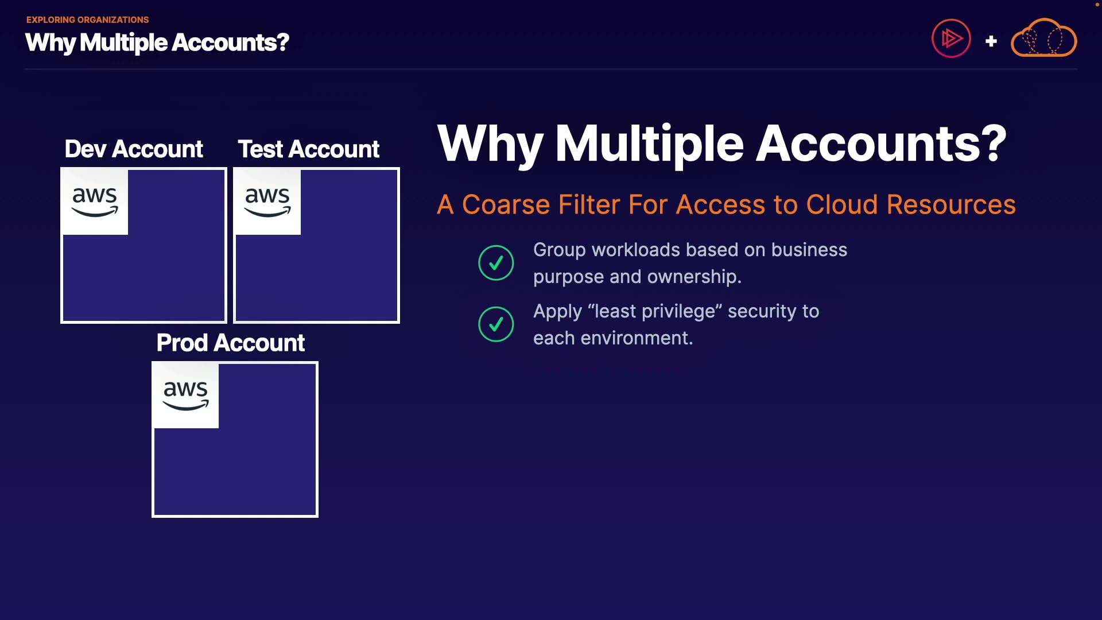
Task: Click the Dev Account label
Action: coord(134,149)
